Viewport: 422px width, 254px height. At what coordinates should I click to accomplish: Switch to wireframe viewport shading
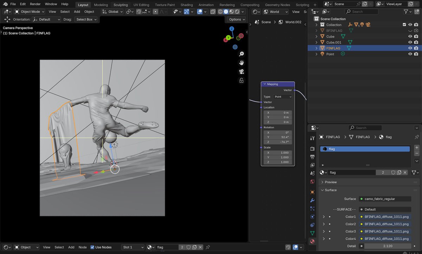(220, 12)
